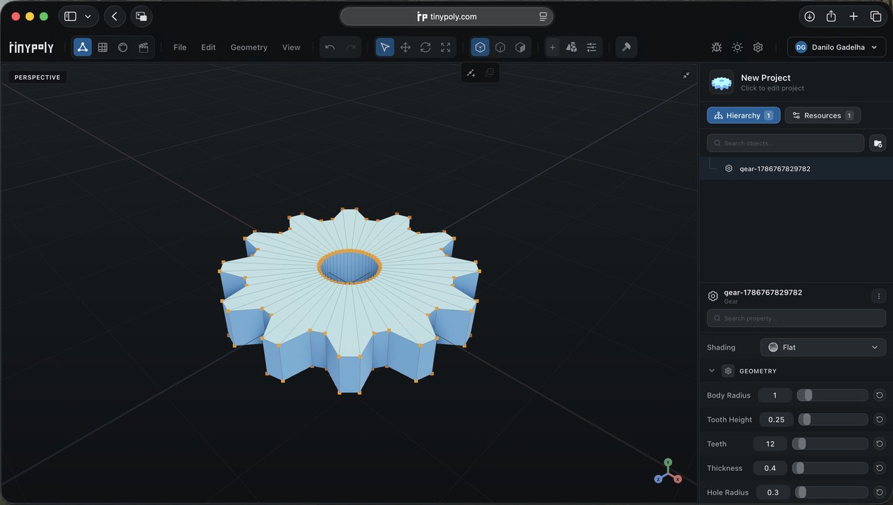Screen dimensions: 893x505
Task: Open the Geometry menu
Action: point(249,47)
